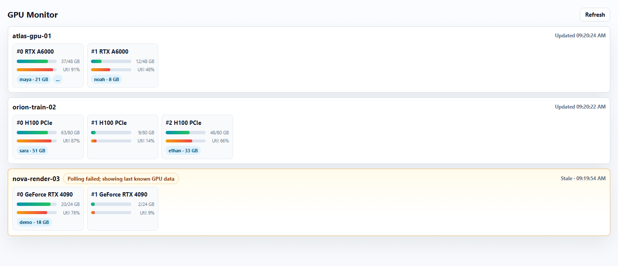Open the nova-render-03 host heading
Viewport: 618px width, 266px height.
(x=36, y=179)
